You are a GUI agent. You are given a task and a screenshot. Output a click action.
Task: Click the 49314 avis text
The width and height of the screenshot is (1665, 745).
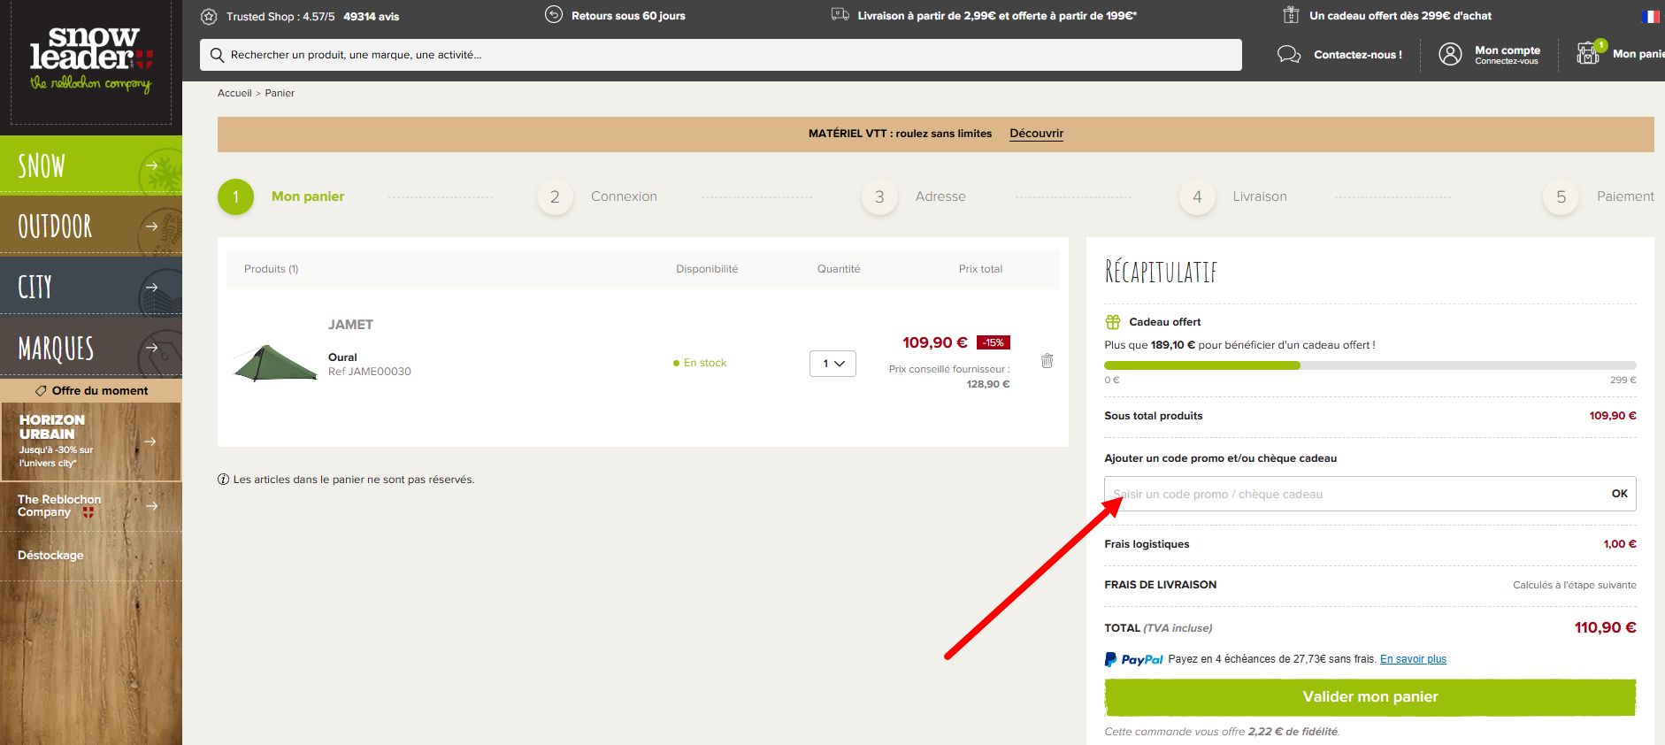pyautogui.click(x=372, y=16)
